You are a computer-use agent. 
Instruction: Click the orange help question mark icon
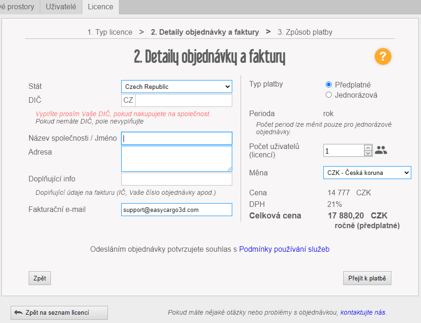[383, 57]
